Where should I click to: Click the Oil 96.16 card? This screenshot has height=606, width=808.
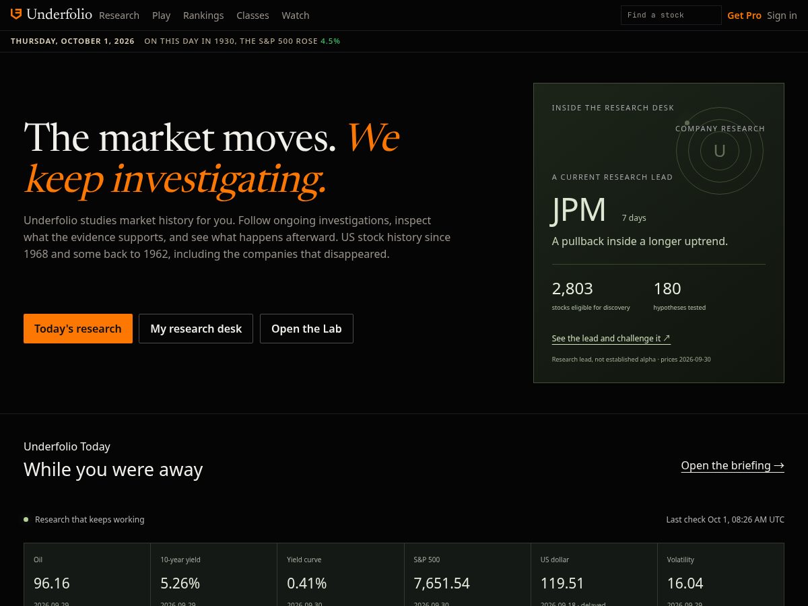[x=87, y=575]
